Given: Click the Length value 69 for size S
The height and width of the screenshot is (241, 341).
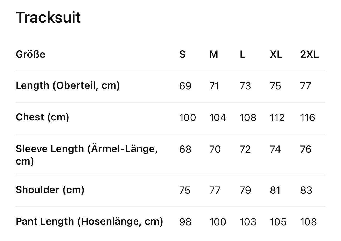Looking at the screenshot, I should click(x=185, y=86).
